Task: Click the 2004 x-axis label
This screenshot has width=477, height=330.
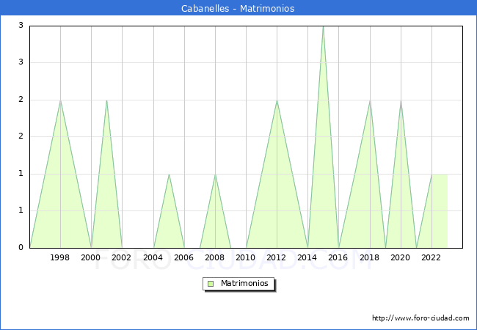Action: coord(153,257)
